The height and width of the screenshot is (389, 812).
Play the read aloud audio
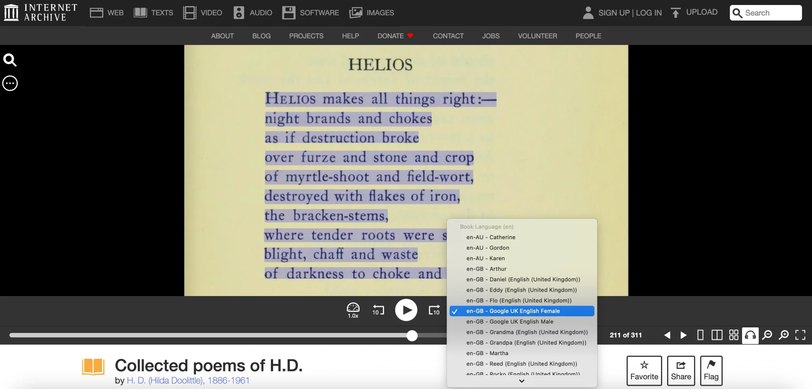coord(406,310)
